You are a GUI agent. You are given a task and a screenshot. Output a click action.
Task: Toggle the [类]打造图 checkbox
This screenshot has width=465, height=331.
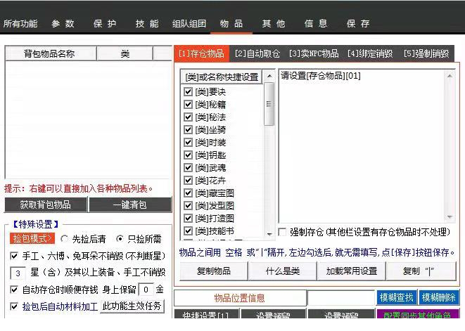point(188,218)
